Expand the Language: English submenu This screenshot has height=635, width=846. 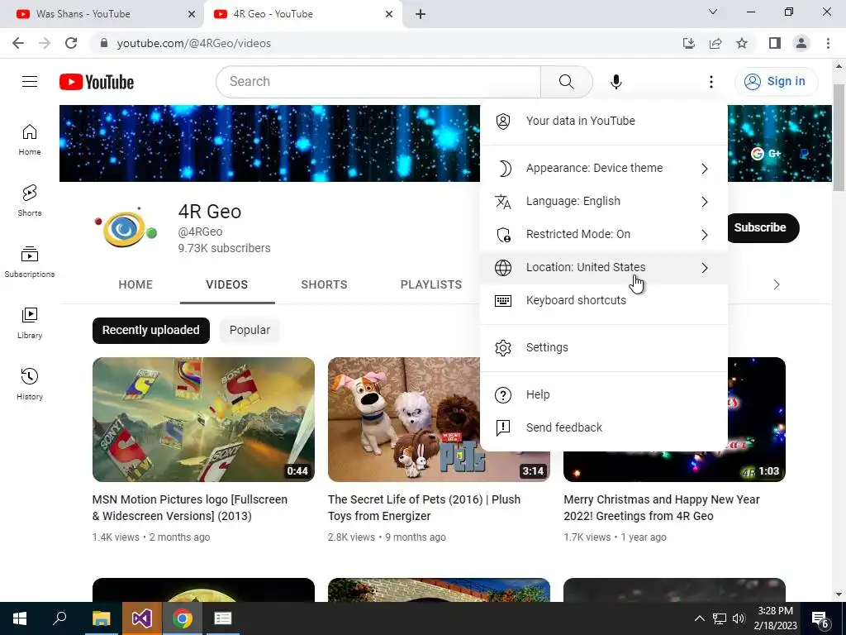click(x=604, y=202)
